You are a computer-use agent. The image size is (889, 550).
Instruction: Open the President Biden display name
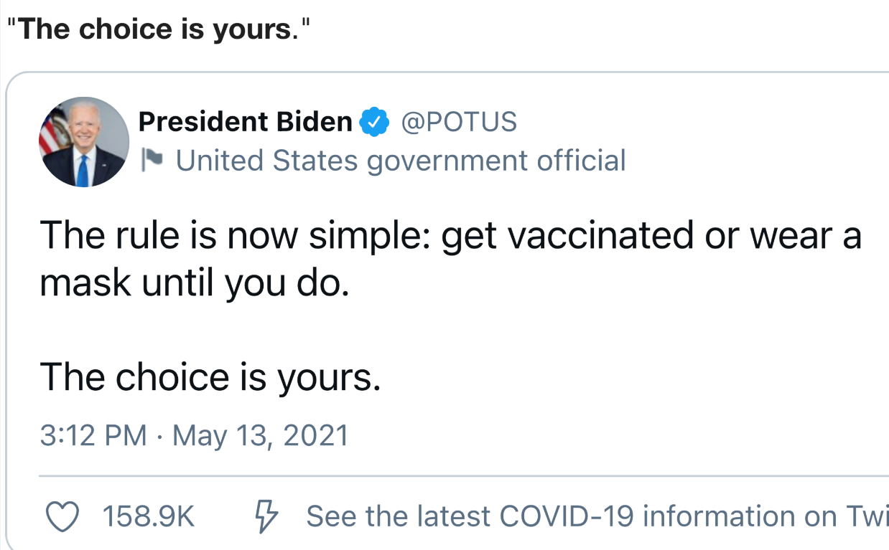[x=245, y=123]
